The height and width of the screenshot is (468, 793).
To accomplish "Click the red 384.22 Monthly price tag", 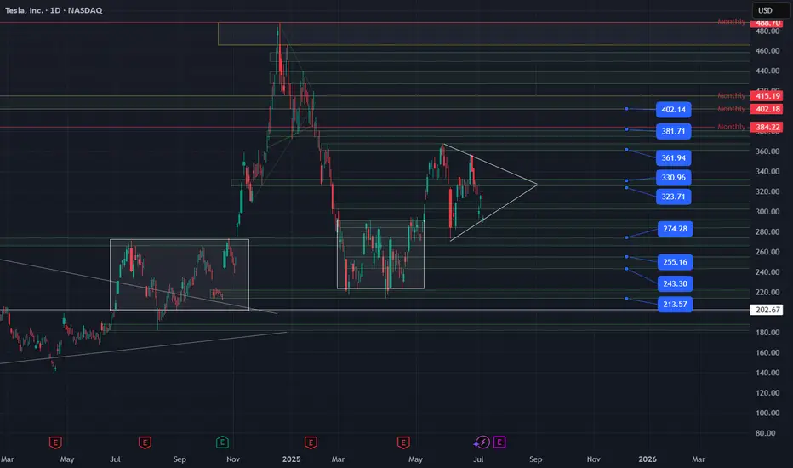I will coord(767,127).
